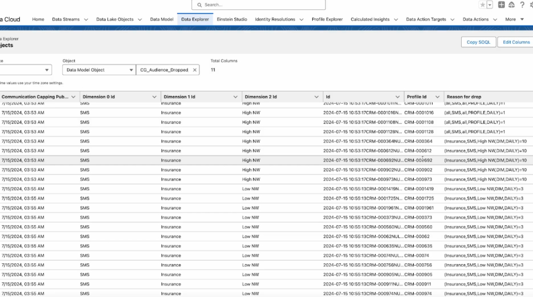
Task: Open the Id column menu chevron
Action: (x=398, y=97)
